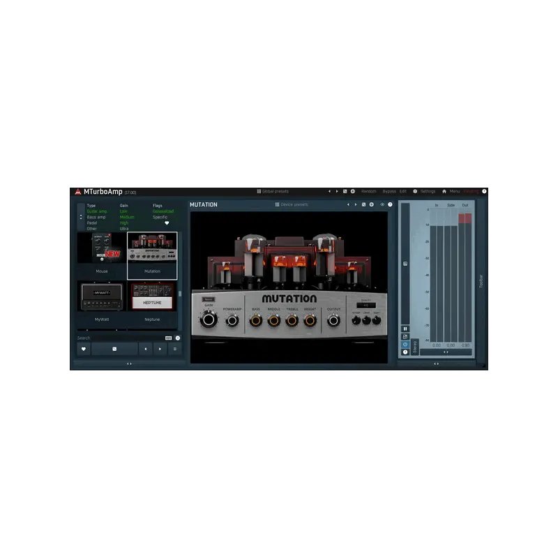Click the Home icon
The image size is (558, 558).
coord(444,191)
